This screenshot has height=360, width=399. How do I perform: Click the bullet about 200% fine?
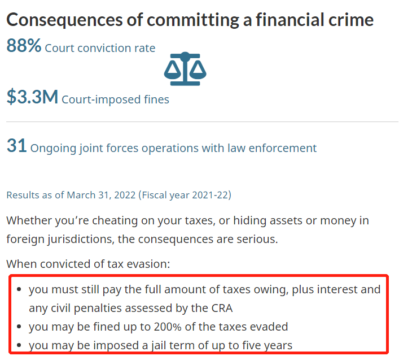click(x=158, y=327)
